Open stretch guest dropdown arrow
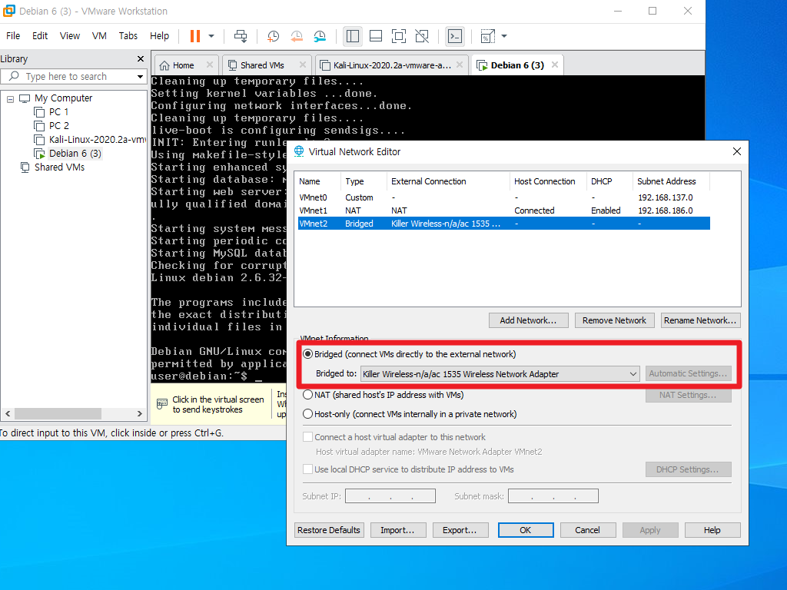Viewport: 787px width, 590px height. click(504, 36)
